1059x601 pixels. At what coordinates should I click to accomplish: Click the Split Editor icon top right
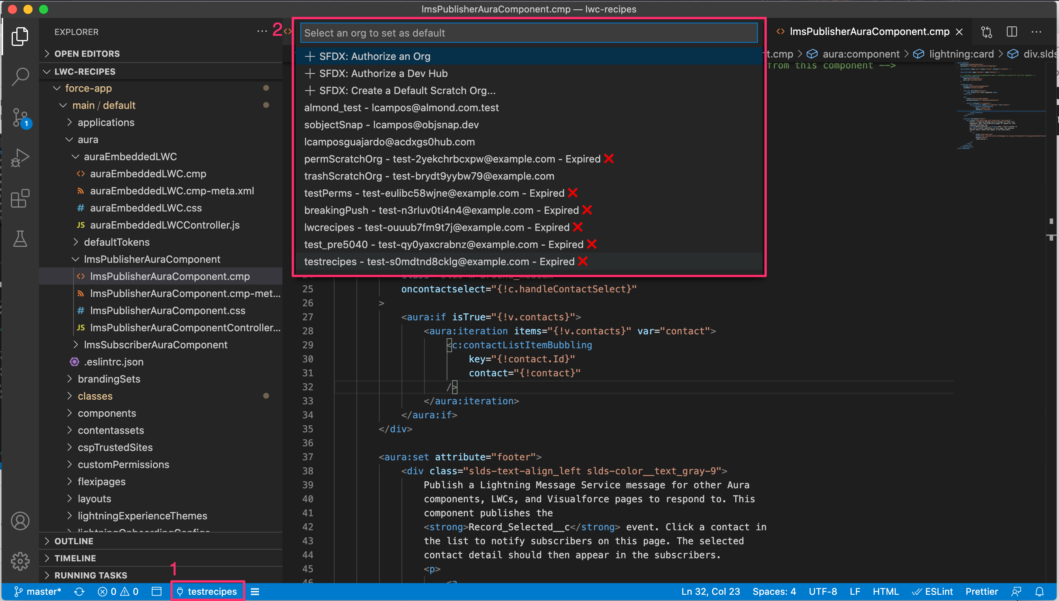pos(1012,32)
